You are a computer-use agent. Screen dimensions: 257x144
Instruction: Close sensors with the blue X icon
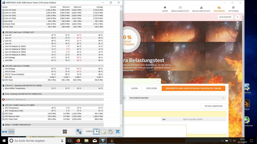[x=118, y=131]
